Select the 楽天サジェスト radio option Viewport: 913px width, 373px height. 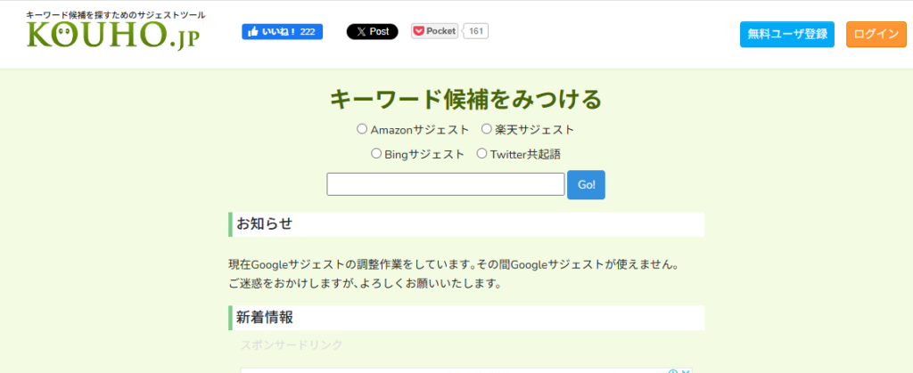pyautogui.click(x=486, y=129)
